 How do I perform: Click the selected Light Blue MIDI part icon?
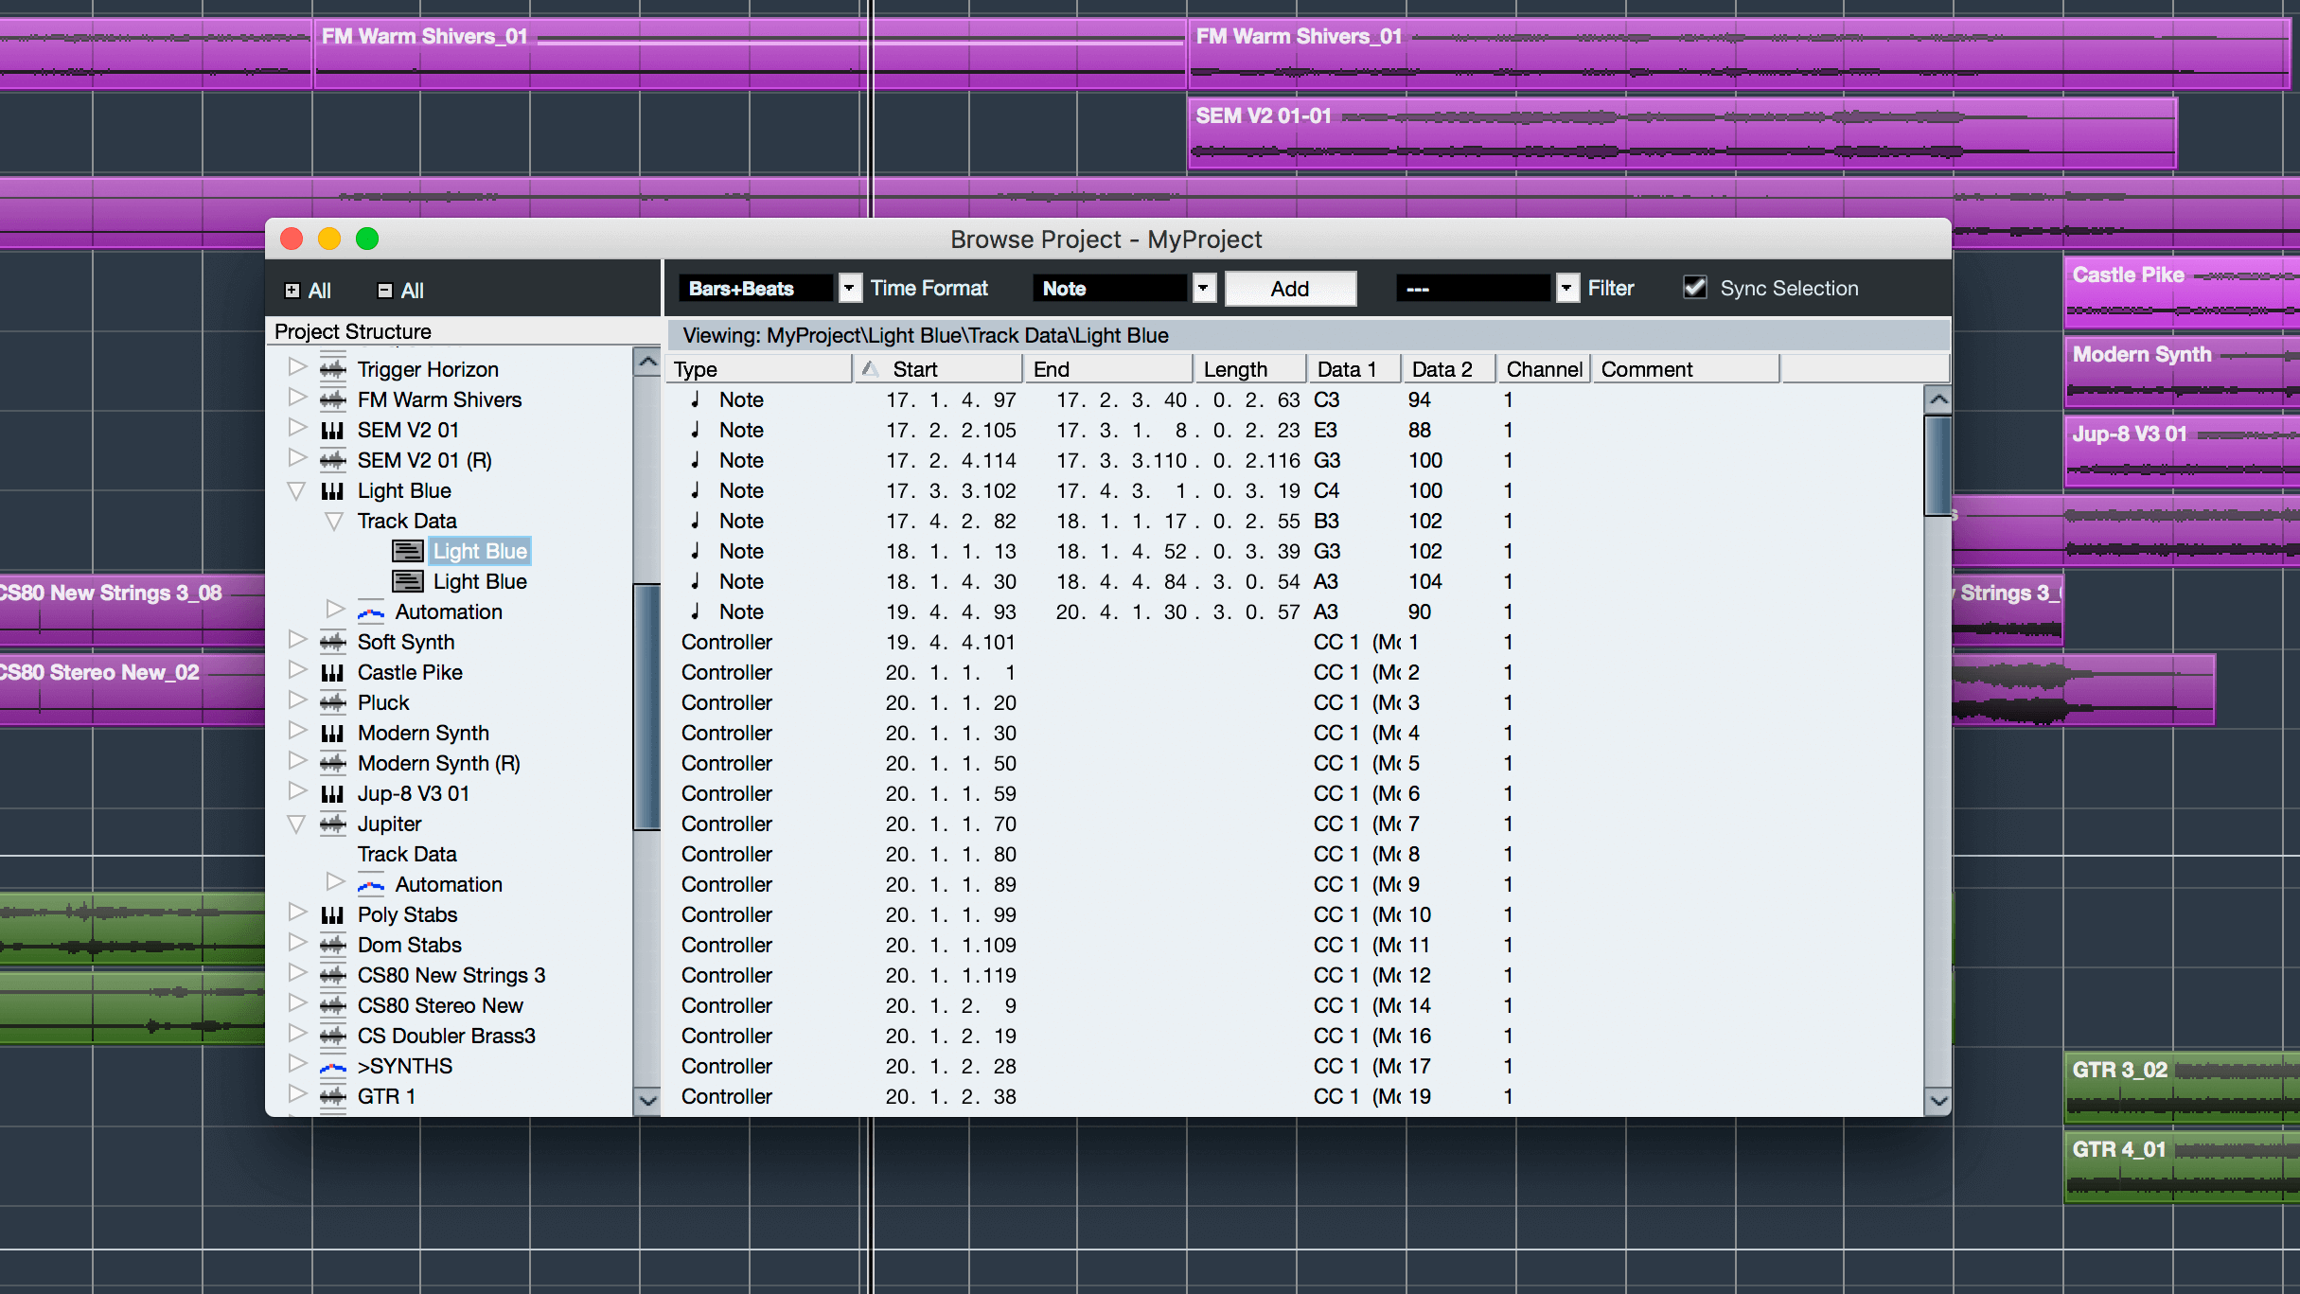click(x=408, y=551)
